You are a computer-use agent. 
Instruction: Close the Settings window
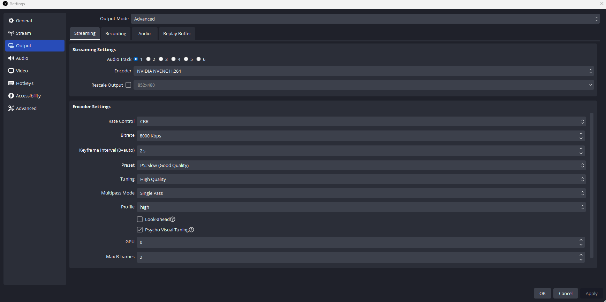point(601,3)
